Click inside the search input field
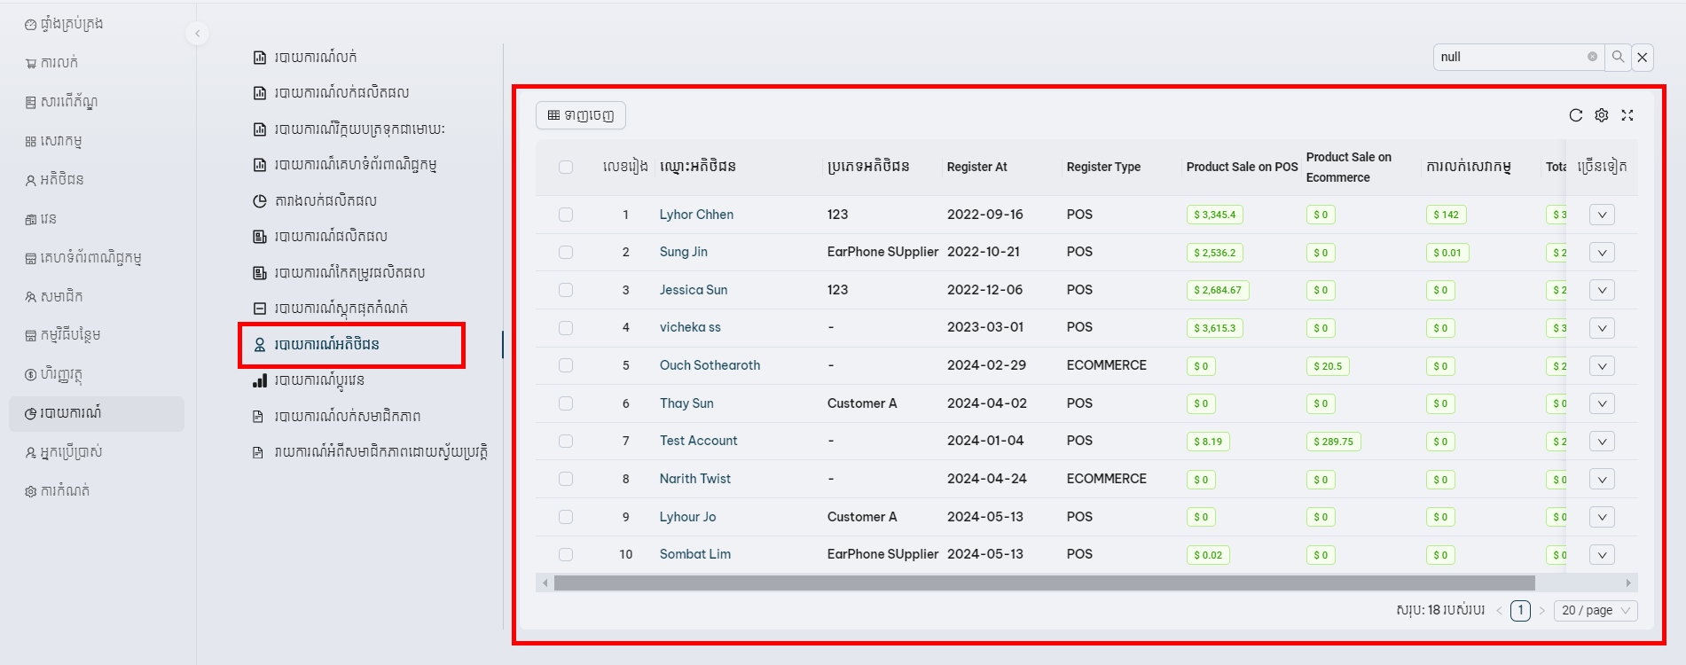This screenshot has width=1686, height=665. pyautogui.click(x=1510, y=57)
